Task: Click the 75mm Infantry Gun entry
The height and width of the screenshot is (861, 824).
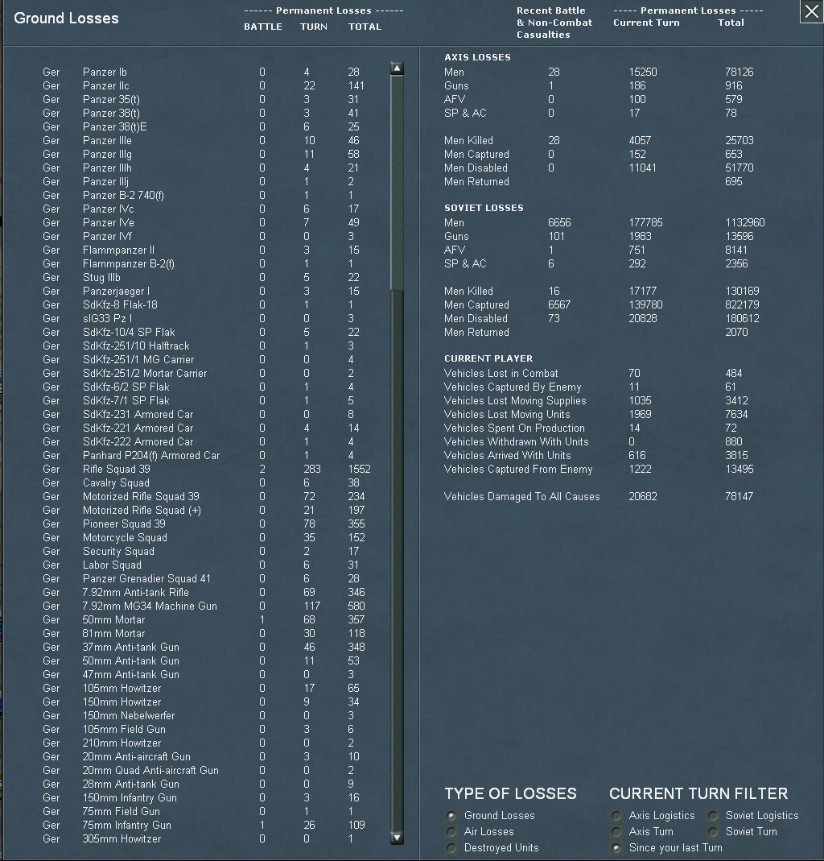Action: point(126,825)
